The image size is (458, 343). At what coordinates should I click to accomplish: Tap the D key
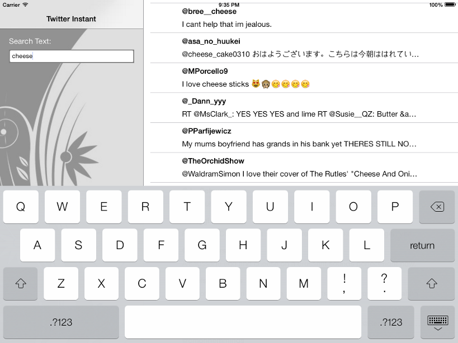point(120,245)
